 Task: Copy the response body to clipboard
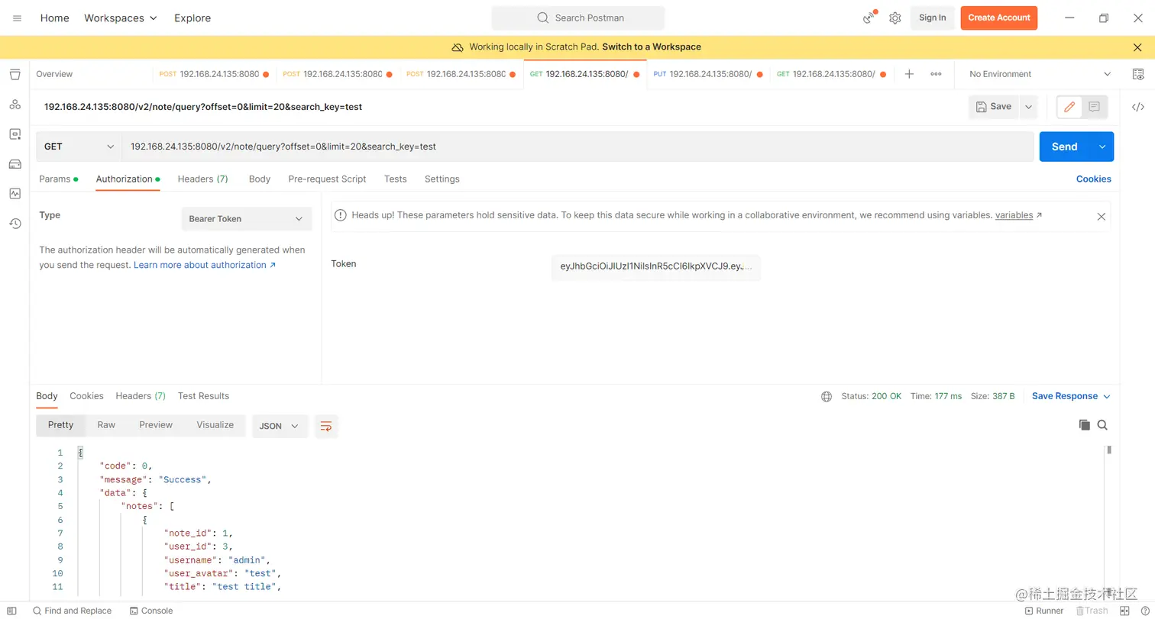coord(1084,425)
